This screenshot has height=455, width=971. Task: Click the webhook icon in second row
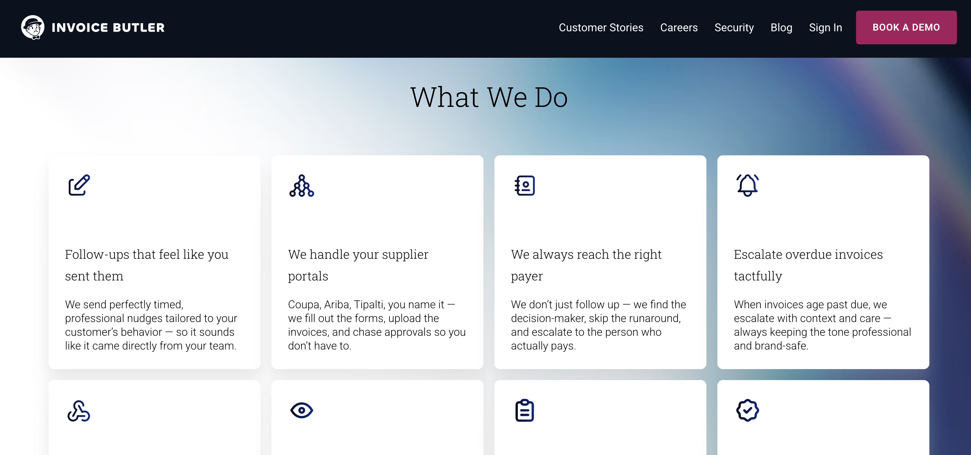[79, 411]
